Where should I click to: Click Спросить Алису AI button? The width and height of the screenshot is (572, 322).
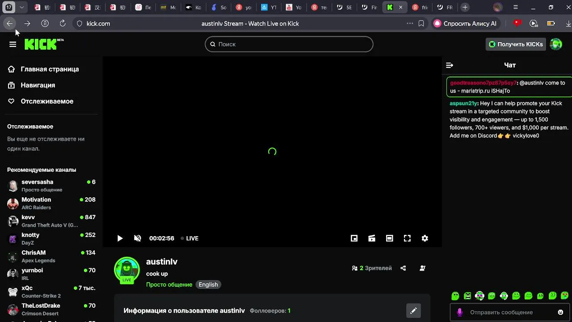(x=465, y=23)
